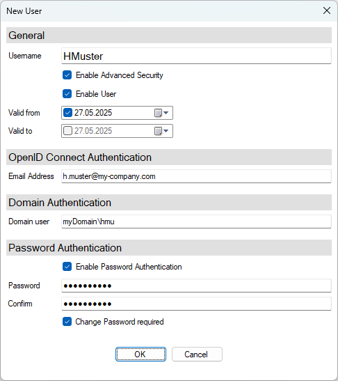Confirm the new user with OK
This screenshot has width=338, height=381.
(140, 355)
